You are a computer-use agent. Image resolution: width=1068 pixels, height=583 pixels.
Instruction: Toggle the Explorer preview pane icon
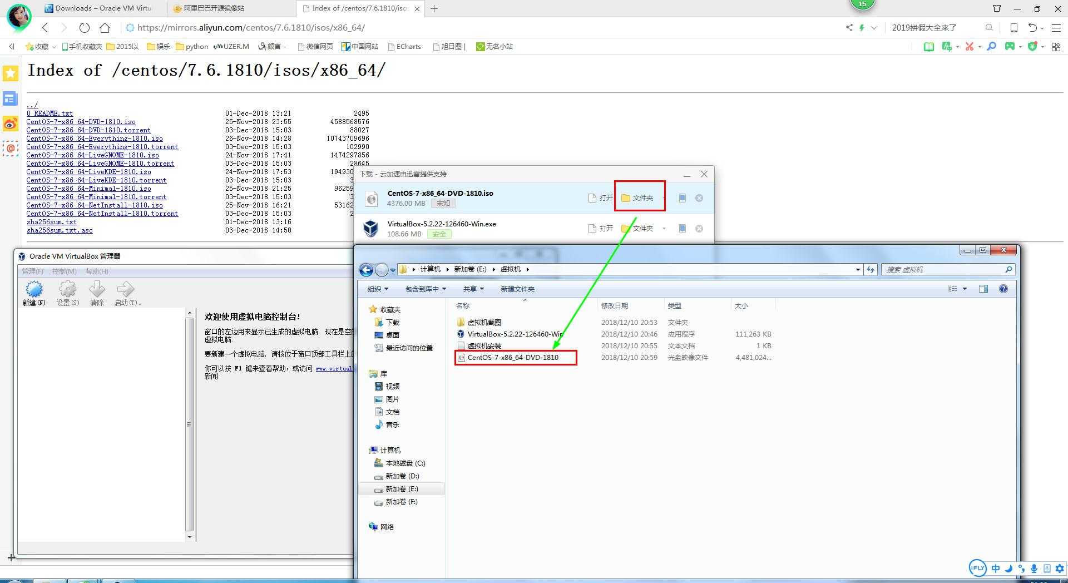click(983, 289)
